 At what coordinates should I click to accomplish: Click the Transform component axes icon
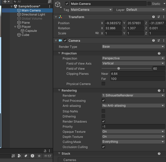click(x=60, y=17)
